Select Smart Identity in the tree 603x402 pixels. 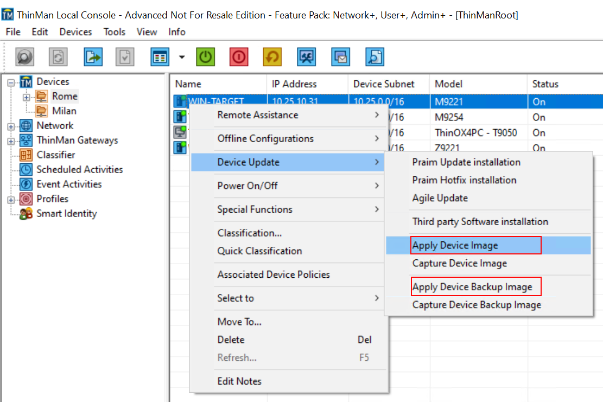[x=67, y=213]
